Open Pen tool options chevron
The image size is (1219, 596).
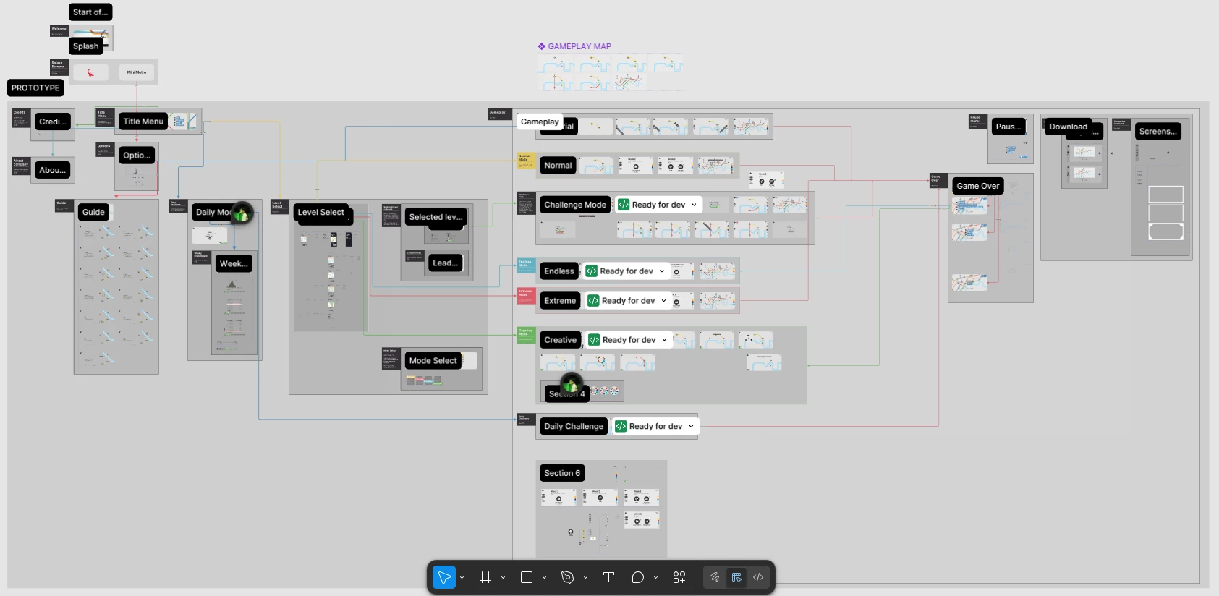click(x=585, y=578)
